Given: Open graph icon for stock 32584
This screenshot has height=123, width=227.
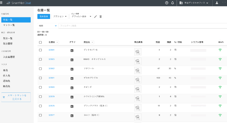Looking at the screenshot, I should (x=72, y=51).
